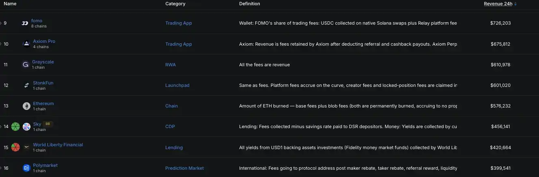
Task: Open the Grayscale protocol link
Action: pyautogui.click(x=43, y=62)
